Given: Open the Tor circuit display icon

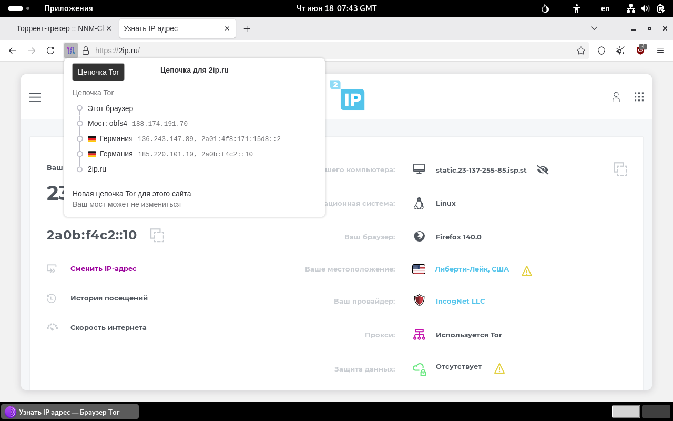Looking at the screenshot, I should 71,51.
